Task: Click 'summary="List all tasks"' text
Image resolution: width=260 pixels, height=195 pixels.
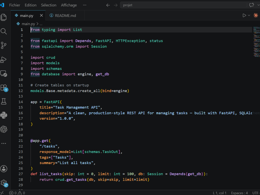Action: coord(66,163)
